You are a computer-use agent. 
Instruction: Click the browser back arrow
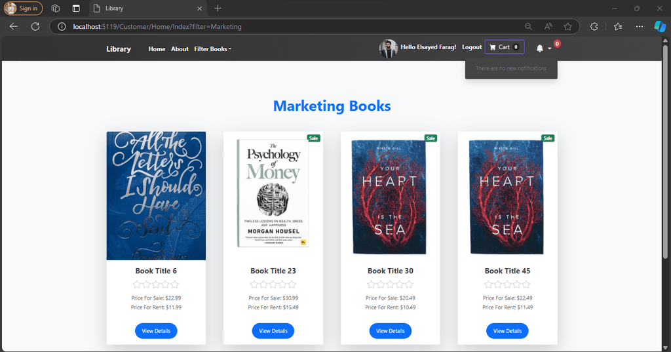coord(14,27)
